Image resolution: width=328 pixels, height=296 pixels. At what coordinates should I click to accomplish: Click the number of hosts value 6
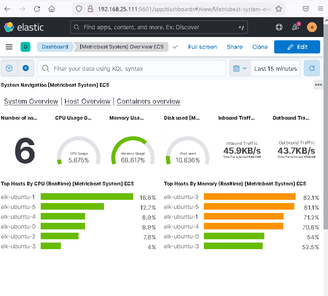tap(25, 150)
